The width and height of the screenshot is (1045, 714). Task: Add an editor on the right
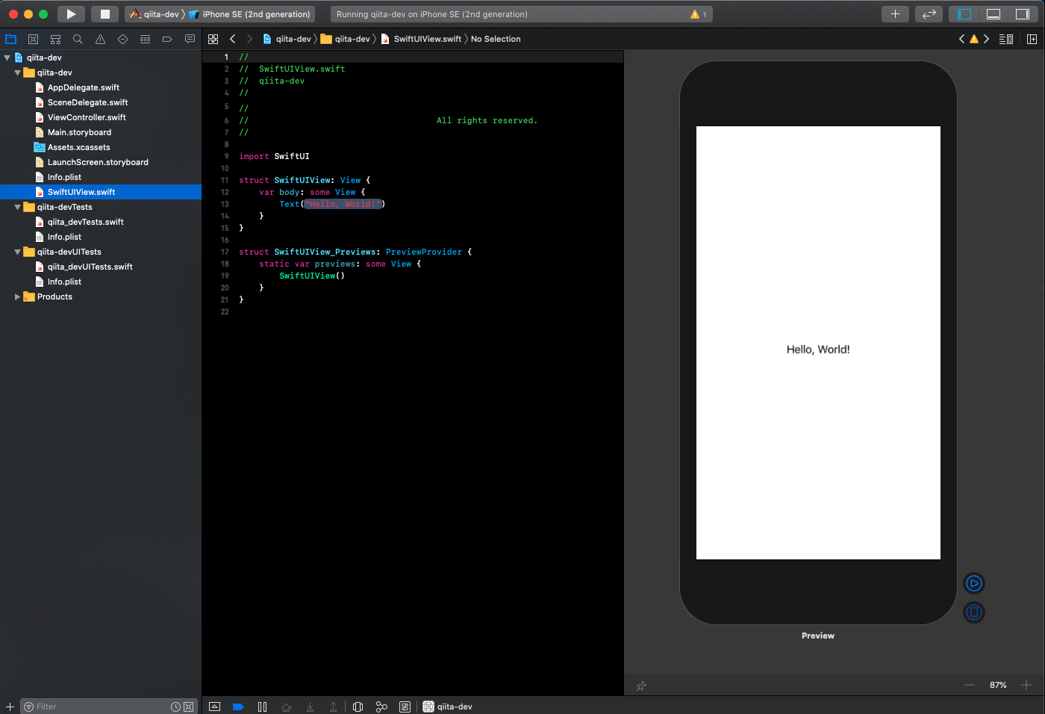pyautogui.click(x=1032, y=39)
